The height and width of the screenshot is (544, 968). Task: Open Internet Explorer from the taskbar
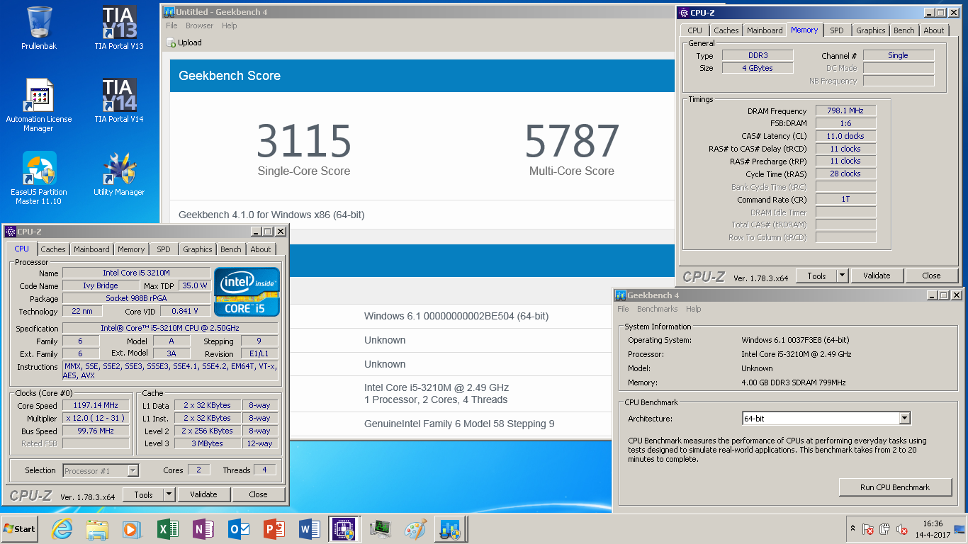(x=62, y=529)
